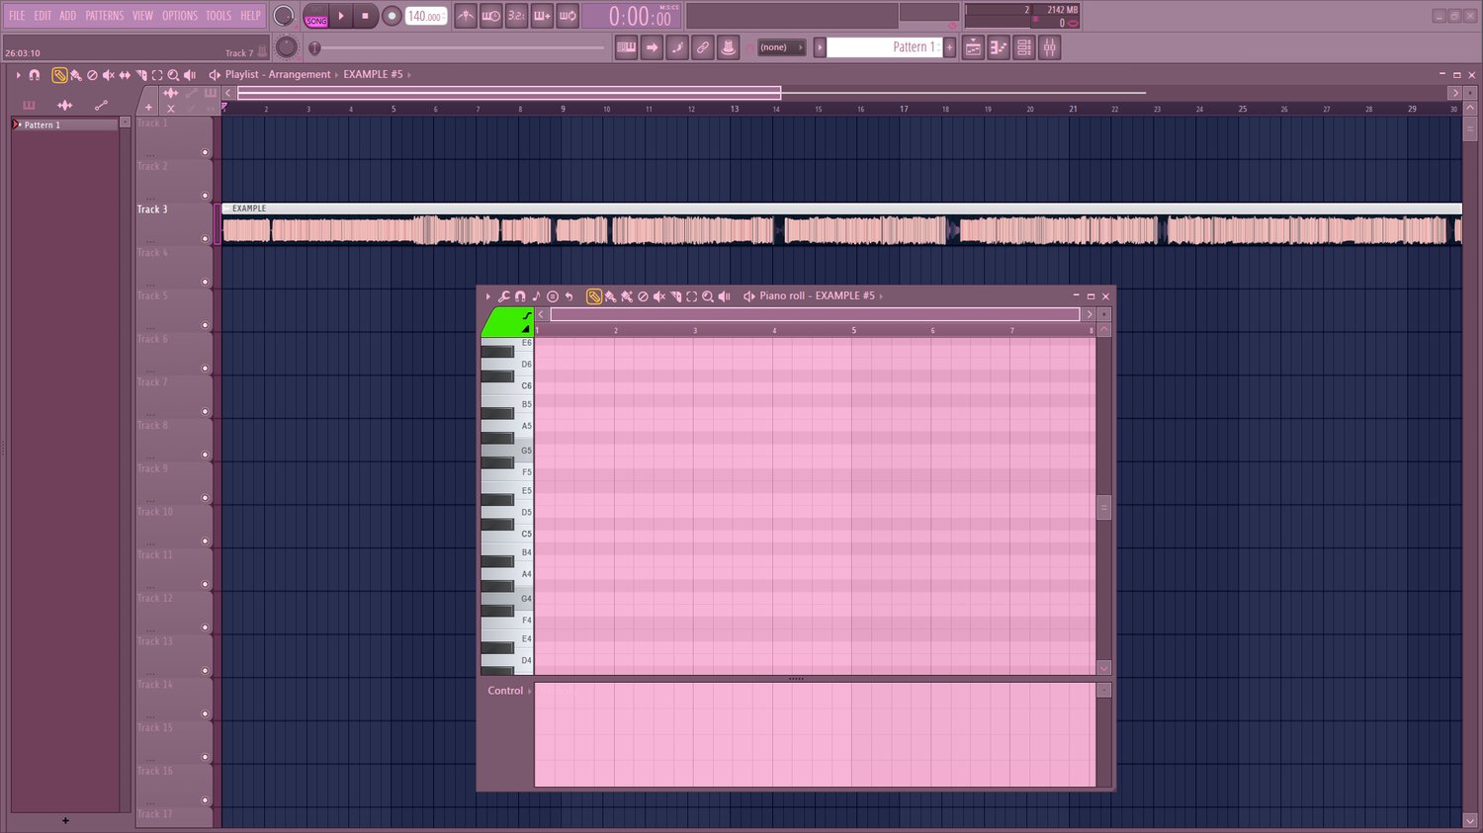Select the Playlist playback speaker tool
The image size is (1483, 833).
pos(190,75)
